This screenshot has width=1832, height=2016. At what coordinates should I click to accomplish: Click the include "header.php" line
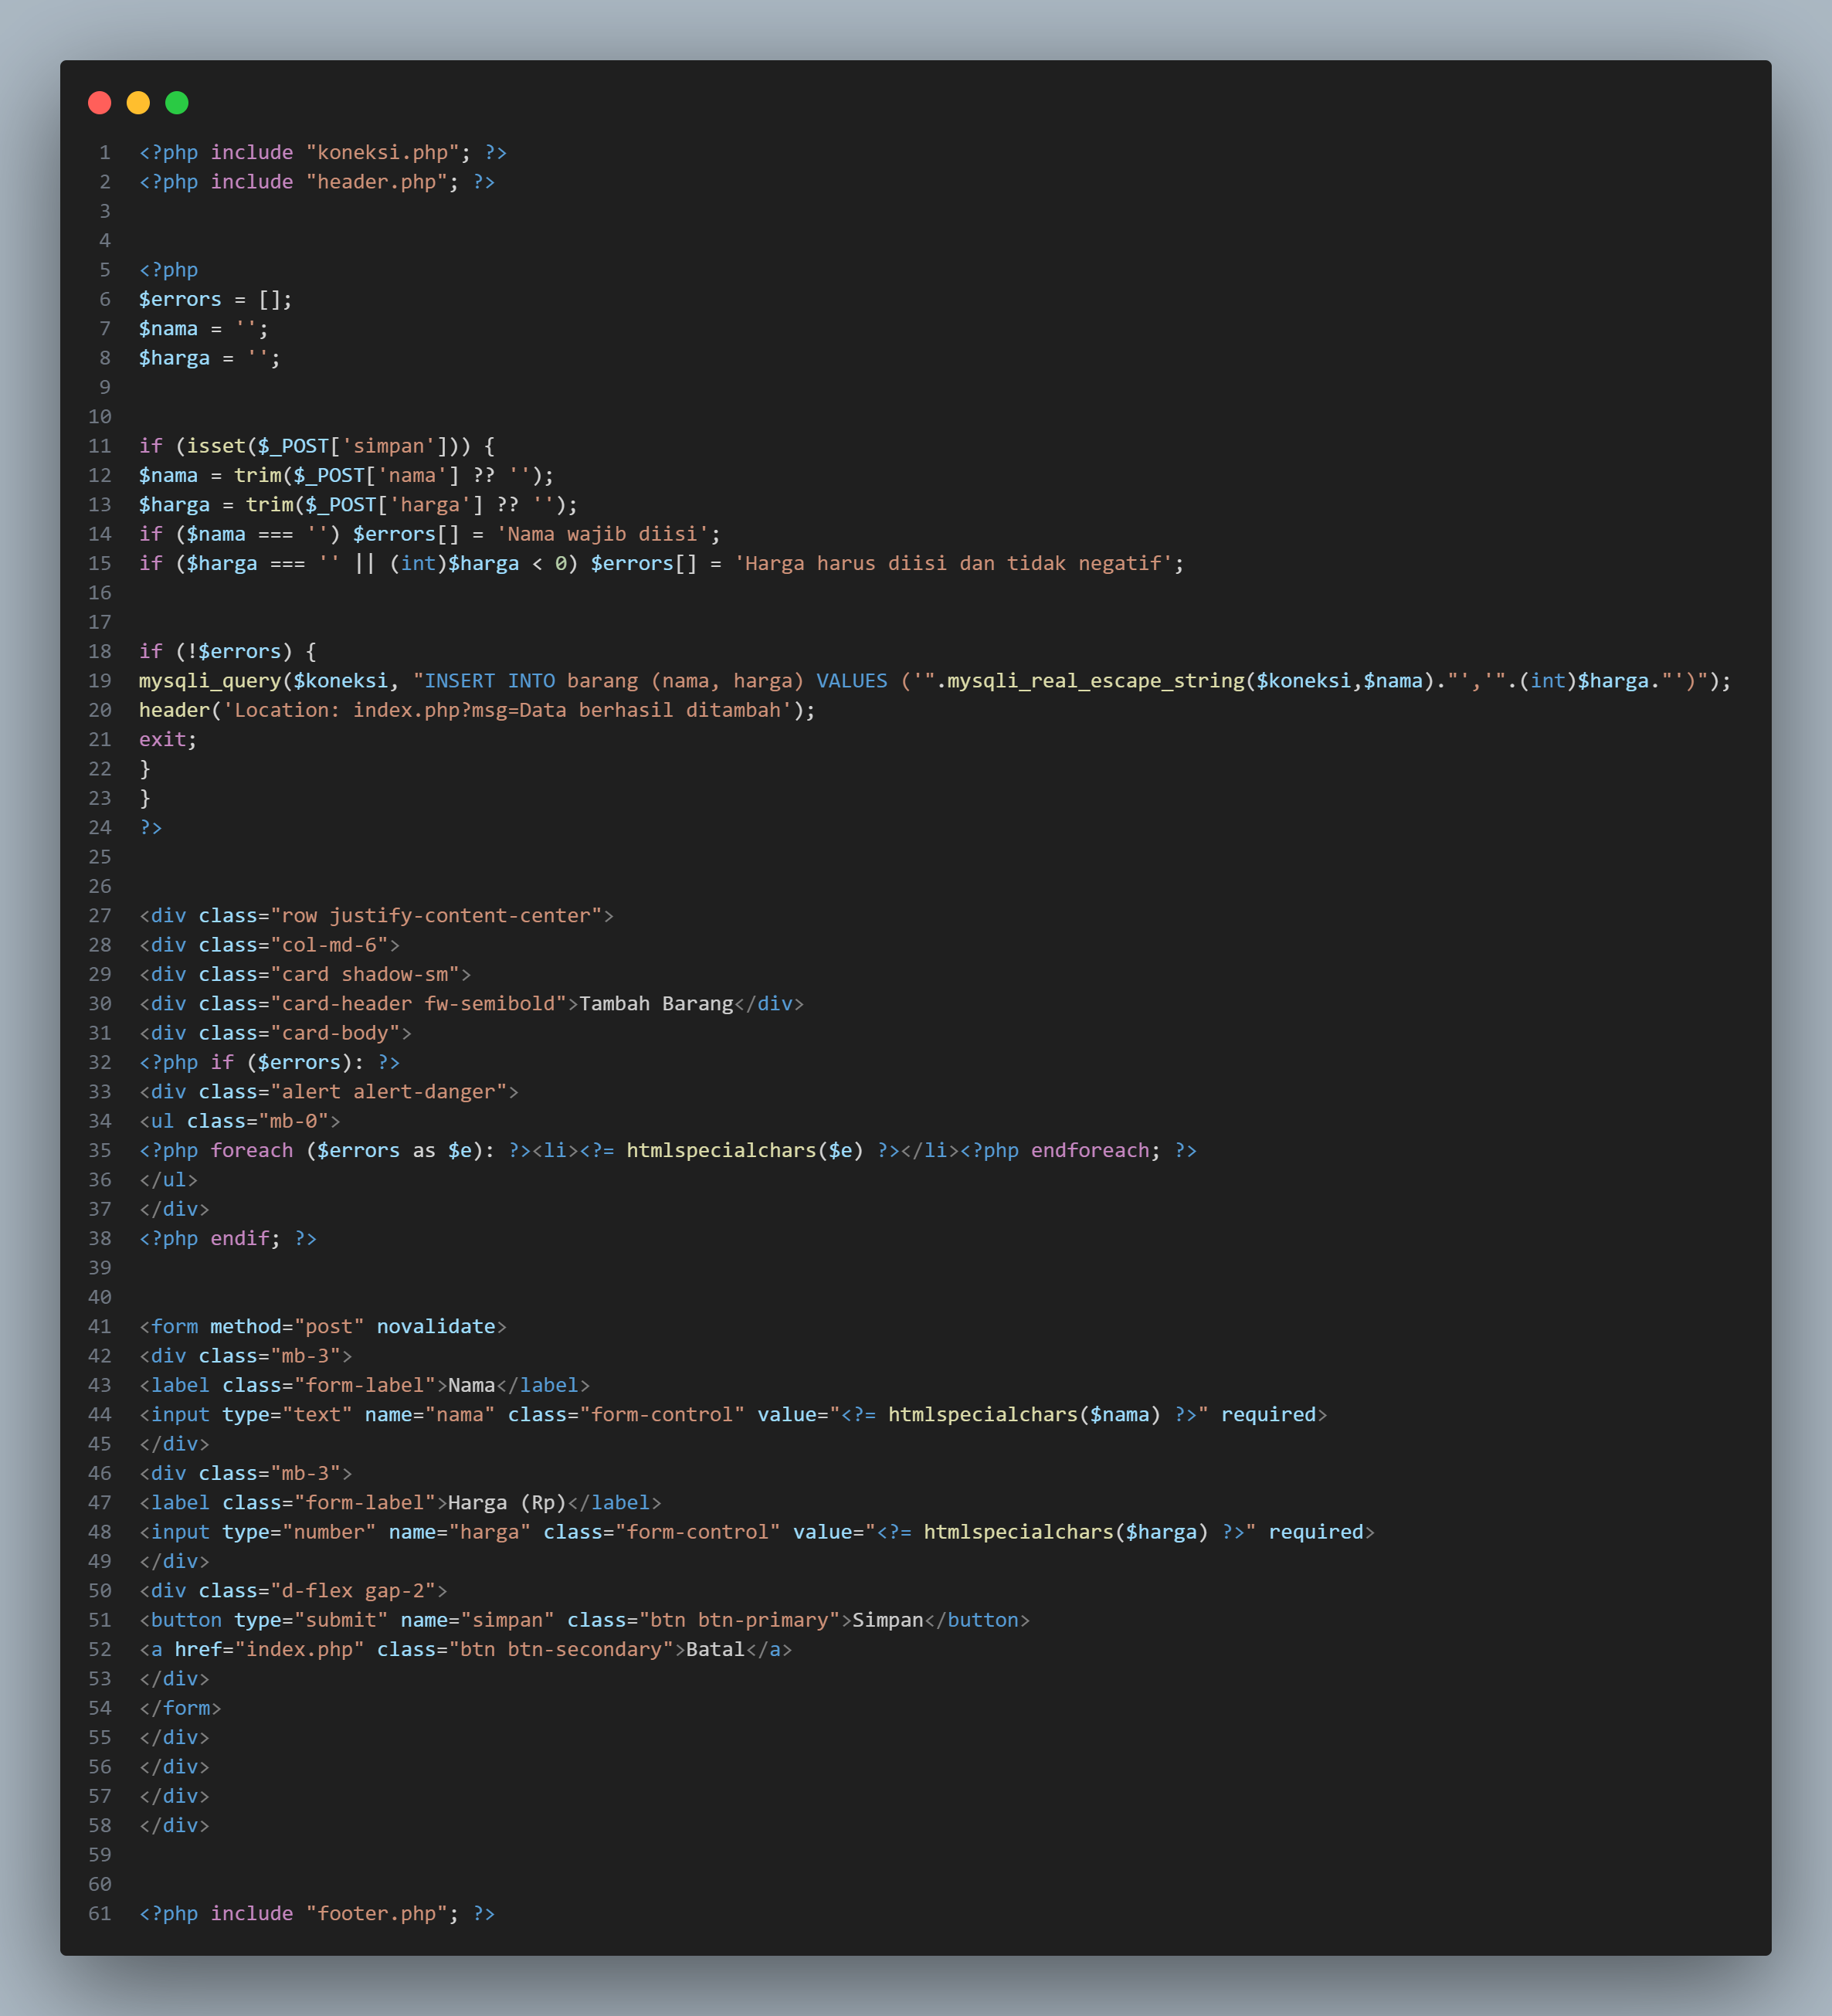(x=317, y=182)
